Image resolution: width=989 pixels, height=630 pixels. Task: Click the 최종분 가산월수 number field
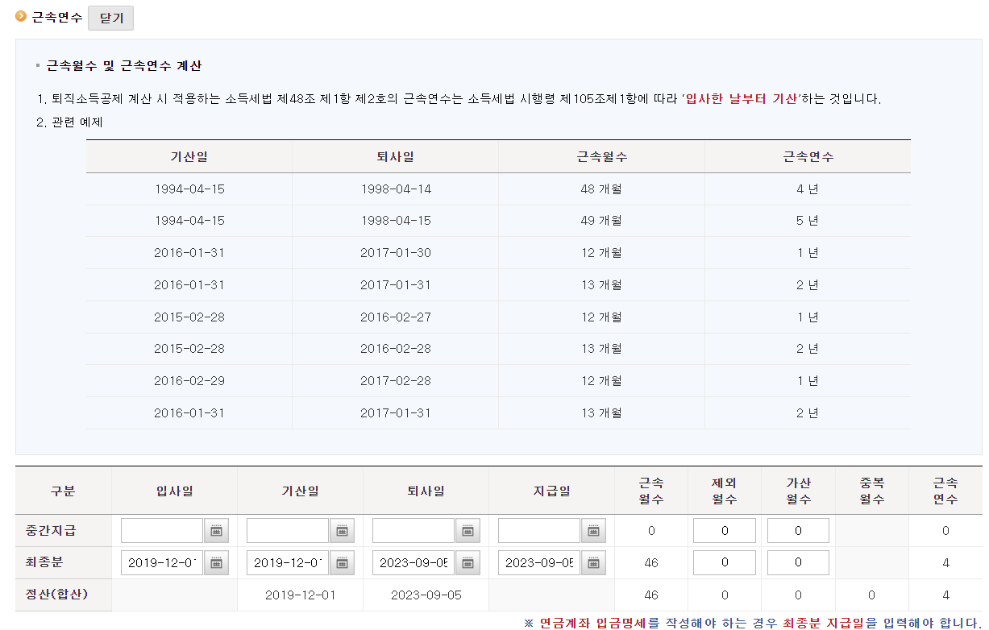(797, 562)
